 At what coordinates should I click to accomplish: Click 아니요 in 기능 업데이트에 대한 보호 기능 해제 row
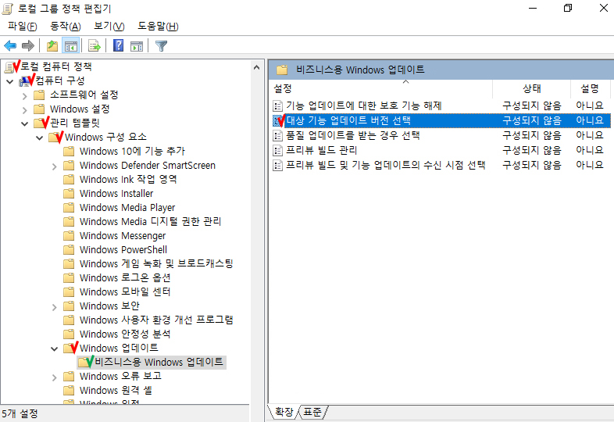pos(589,105)
